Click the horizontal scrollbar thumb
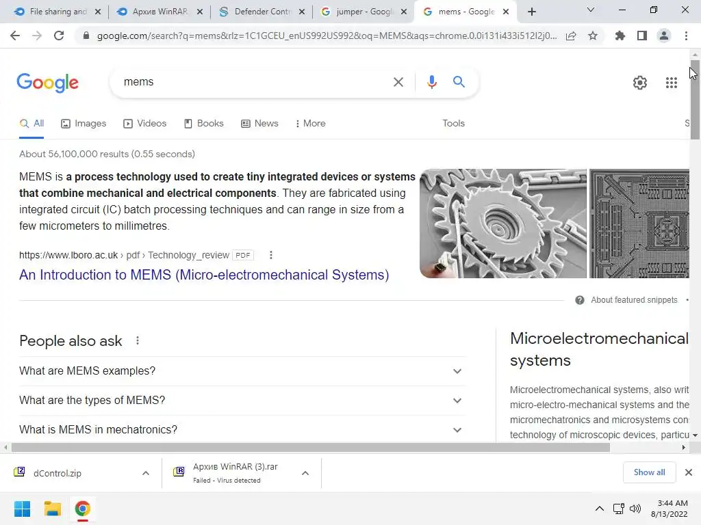This screenshot has height=525, width=701. (311, 447)
